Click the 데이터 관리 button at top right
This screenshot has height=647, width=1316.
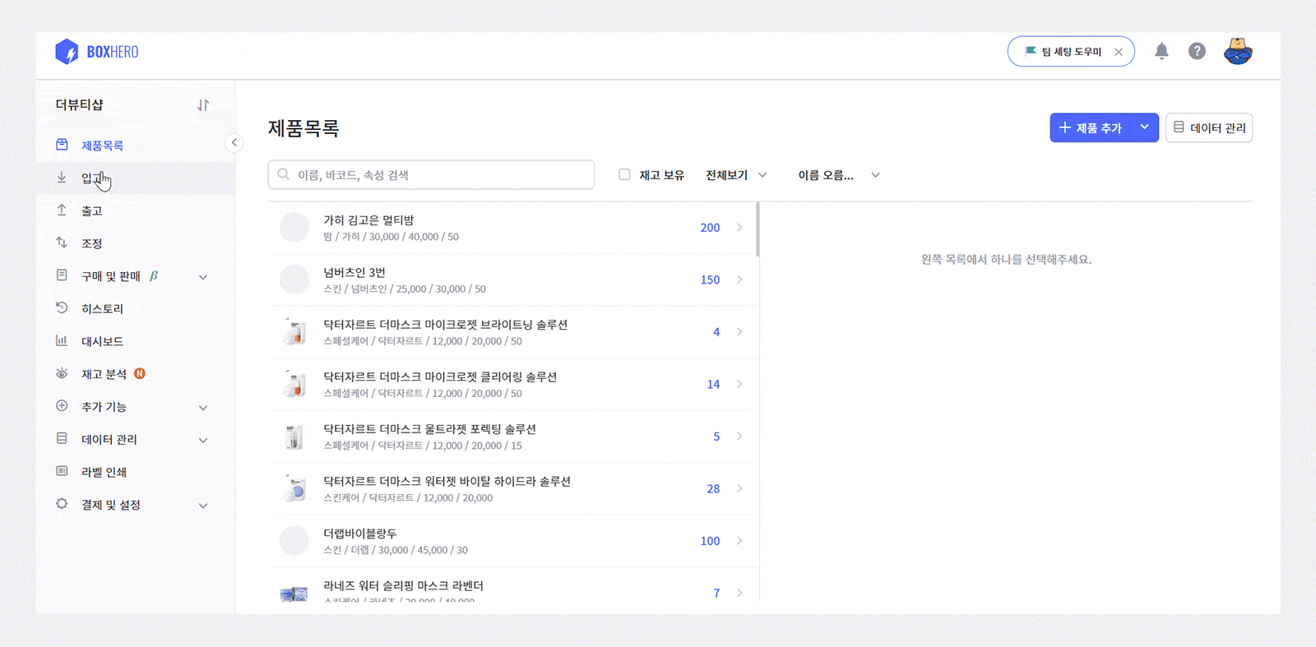click(x=1208, y=127)
